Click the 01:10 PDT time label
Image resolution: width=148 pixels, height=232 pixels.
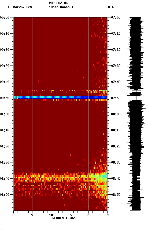click(5, 130)
